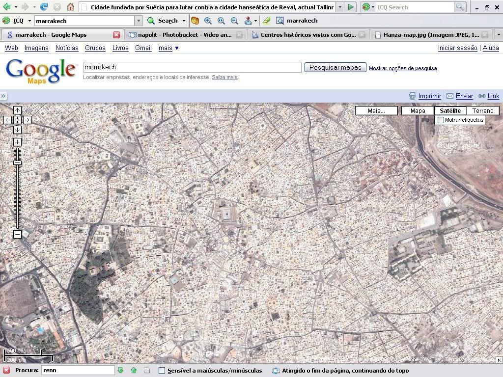This screenshot has height=377, width=503.
Task: Open the 'Mais...' map layers dropdown
Action: (x=376, y=110)
